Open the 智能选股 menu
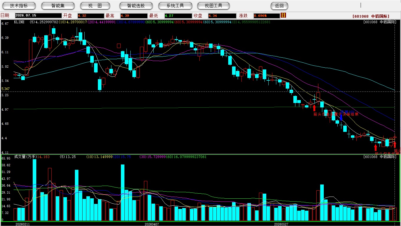Image resolution: width=401 pixels, height=226 pixels. 136,6
